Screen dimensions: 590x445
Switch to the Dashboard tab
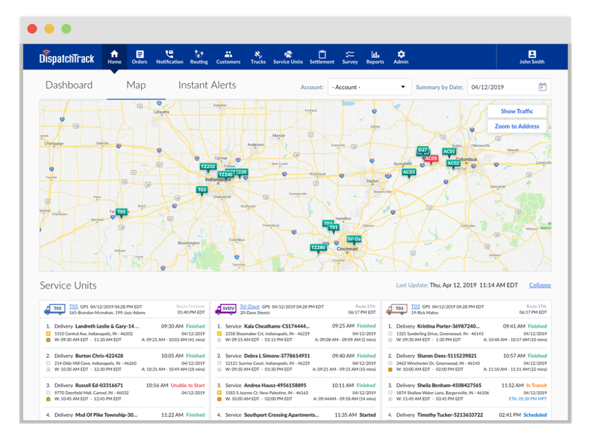[x=69, y=85]
